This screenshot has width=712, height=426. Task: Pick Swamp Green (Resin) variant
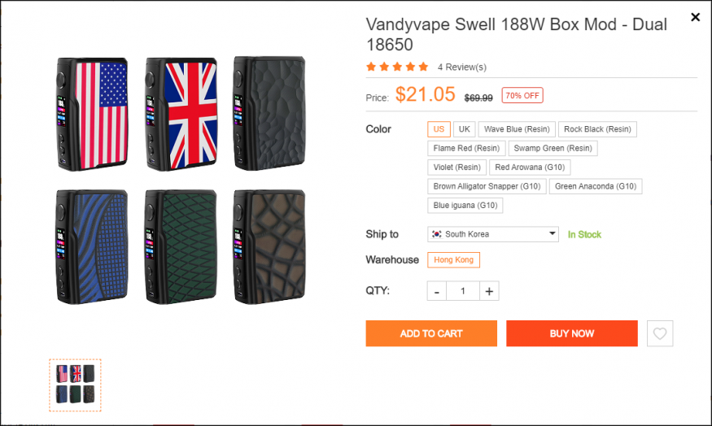553,148
